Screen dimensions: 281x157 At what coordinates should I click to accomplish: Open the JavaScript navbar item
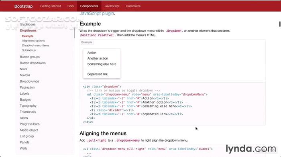pyautogui.click(x=112, y=6)
